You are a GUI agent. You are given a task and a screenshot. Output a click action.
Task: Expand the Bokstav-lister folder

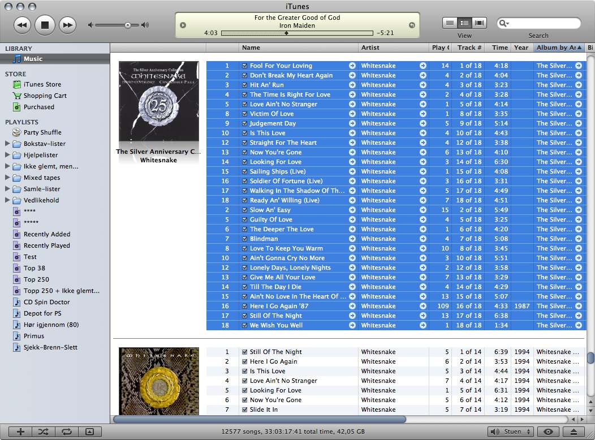tap(7, 144)
